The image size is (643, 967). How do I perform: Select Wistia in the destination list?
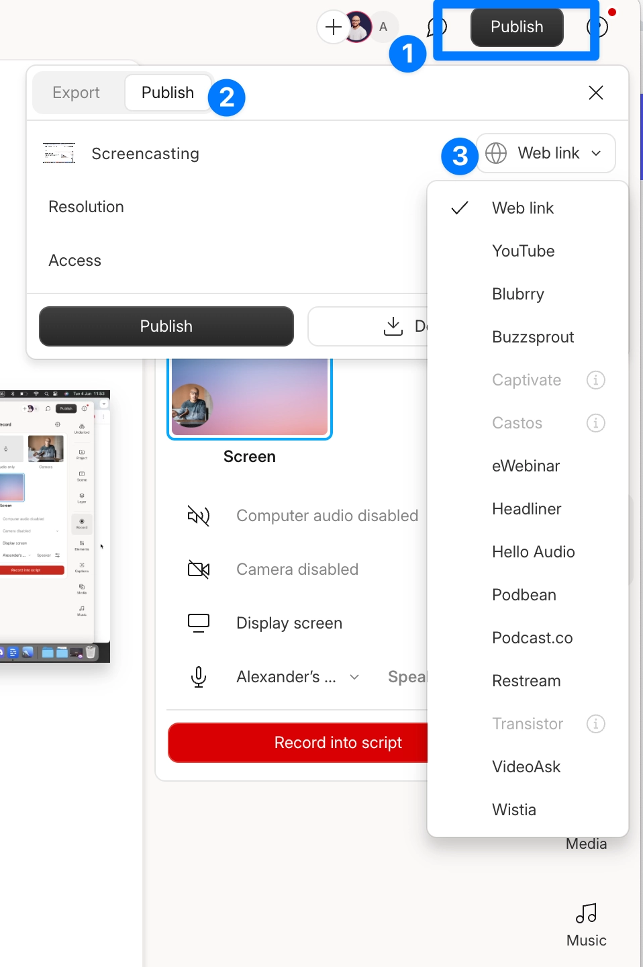coord(528,810)
